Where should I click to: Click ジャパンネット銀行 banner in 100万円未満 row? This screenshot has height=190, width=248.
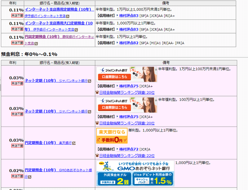(x=127, y=74)
